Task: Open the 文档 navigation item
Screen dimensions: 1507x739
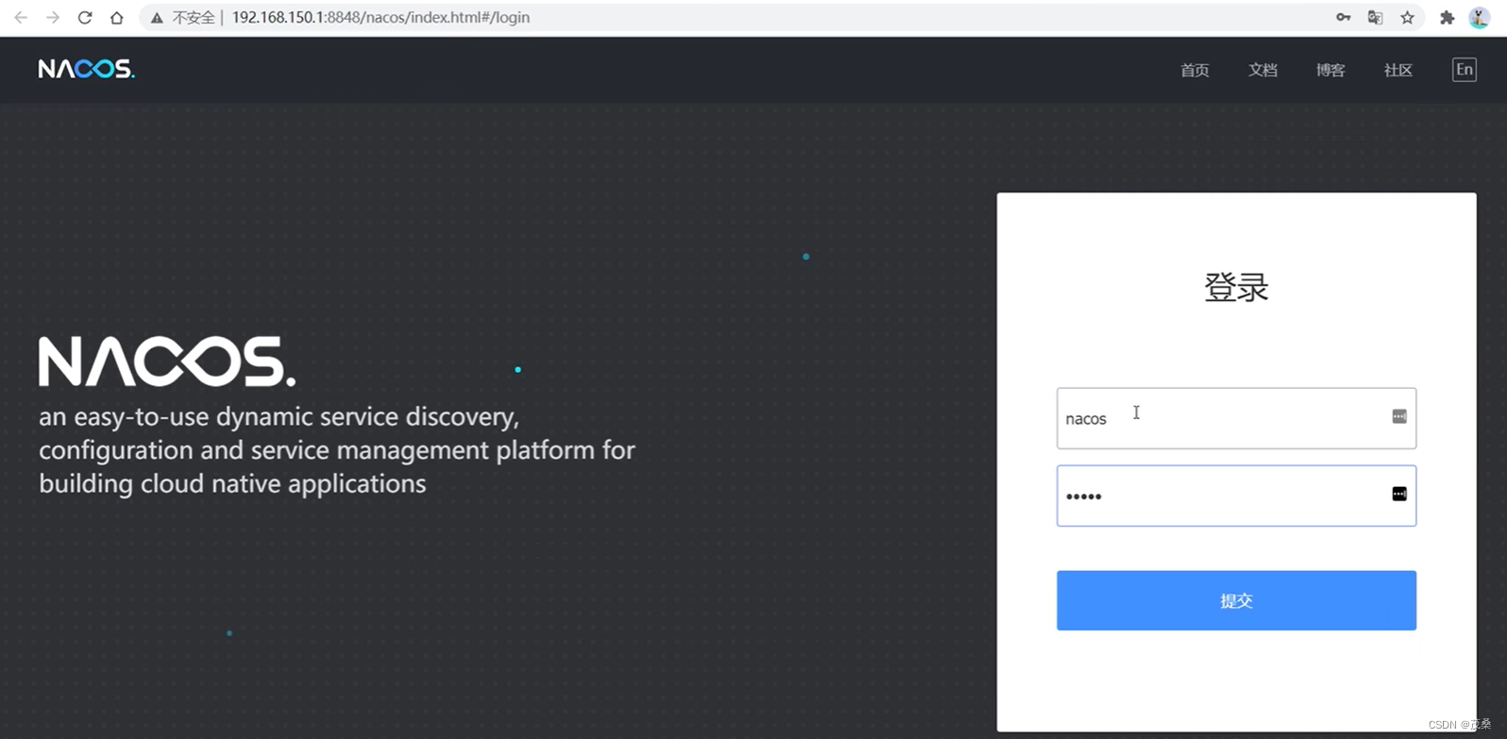Action: 1262,70
